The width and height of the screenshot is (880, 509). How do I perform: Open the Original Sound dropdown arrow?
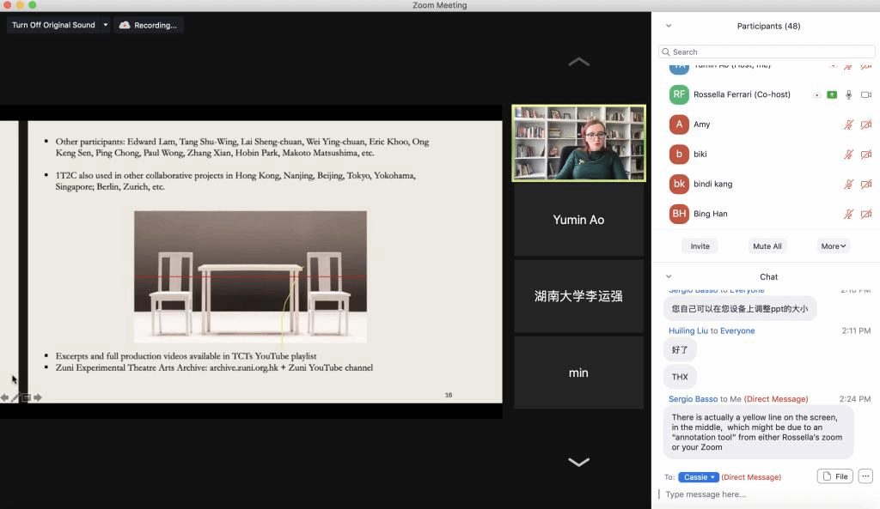pyautogui.click(x=106, y=25)
